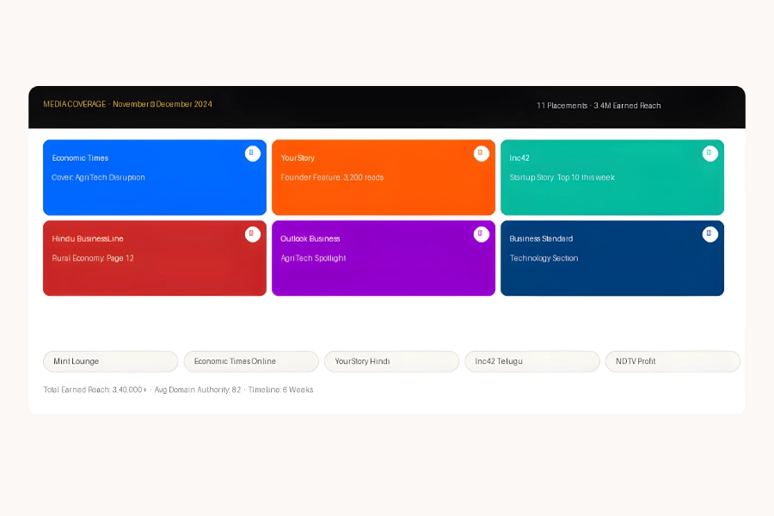Click the round icon on YourStory card
The image size is (774, 516).
pyautogui.click(x=481, y=153)
